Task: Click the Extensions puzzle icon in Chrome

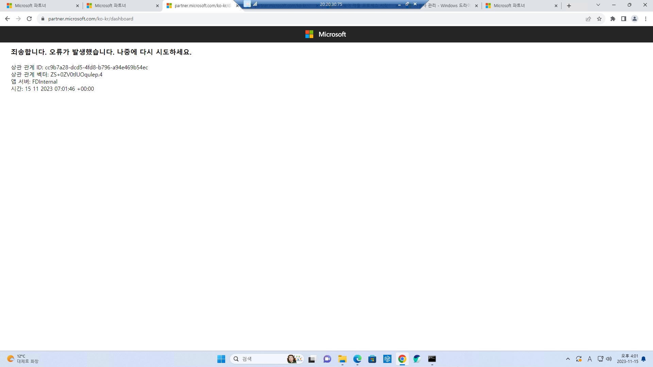Action: coord(613,19)
